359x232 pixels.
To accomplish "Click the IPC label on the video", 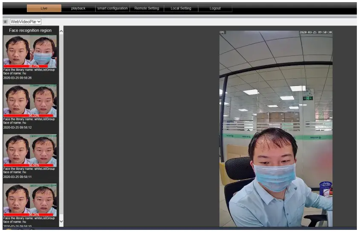I will click(222, 32).
